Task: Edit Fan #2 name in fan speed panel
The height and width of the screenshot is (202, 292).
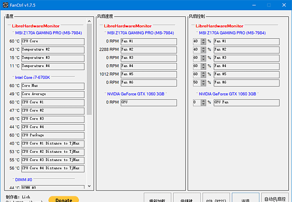Action: (149, 50)
